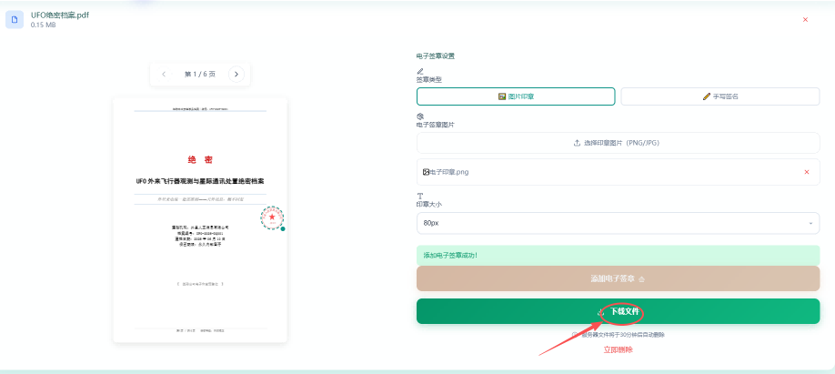Screen dimensions: 835x374
Task: Remove the UFO绝密档案.pdf file with red X
Action: point(805,20)
